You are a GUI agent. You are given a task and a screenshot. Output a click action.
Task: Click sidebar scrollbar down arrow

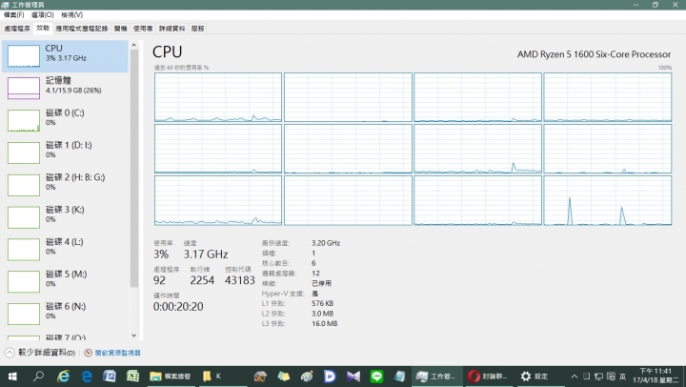(x=134, y=336)
